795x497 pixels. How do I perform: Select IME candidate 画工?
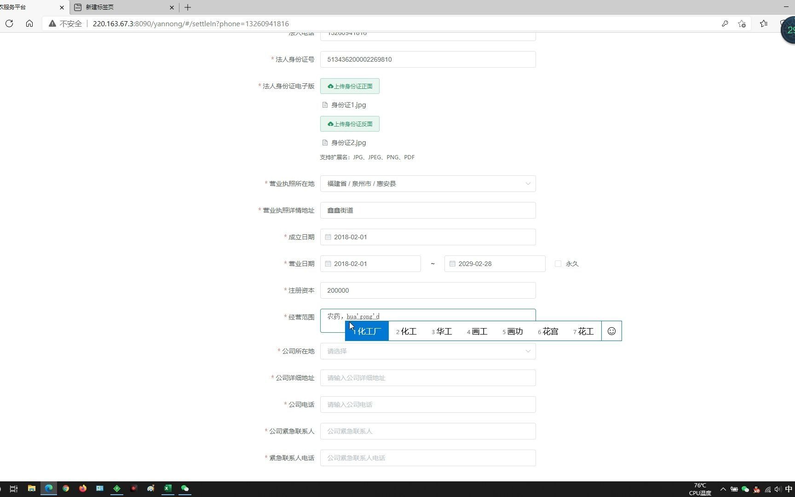[x=477, y=331]
